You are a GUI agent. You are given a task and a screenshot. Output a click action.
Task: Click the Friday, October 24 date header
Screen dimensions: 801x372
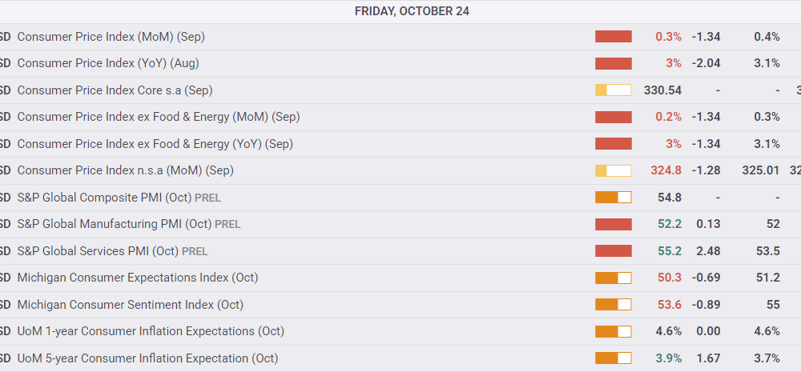coord(412,11)
